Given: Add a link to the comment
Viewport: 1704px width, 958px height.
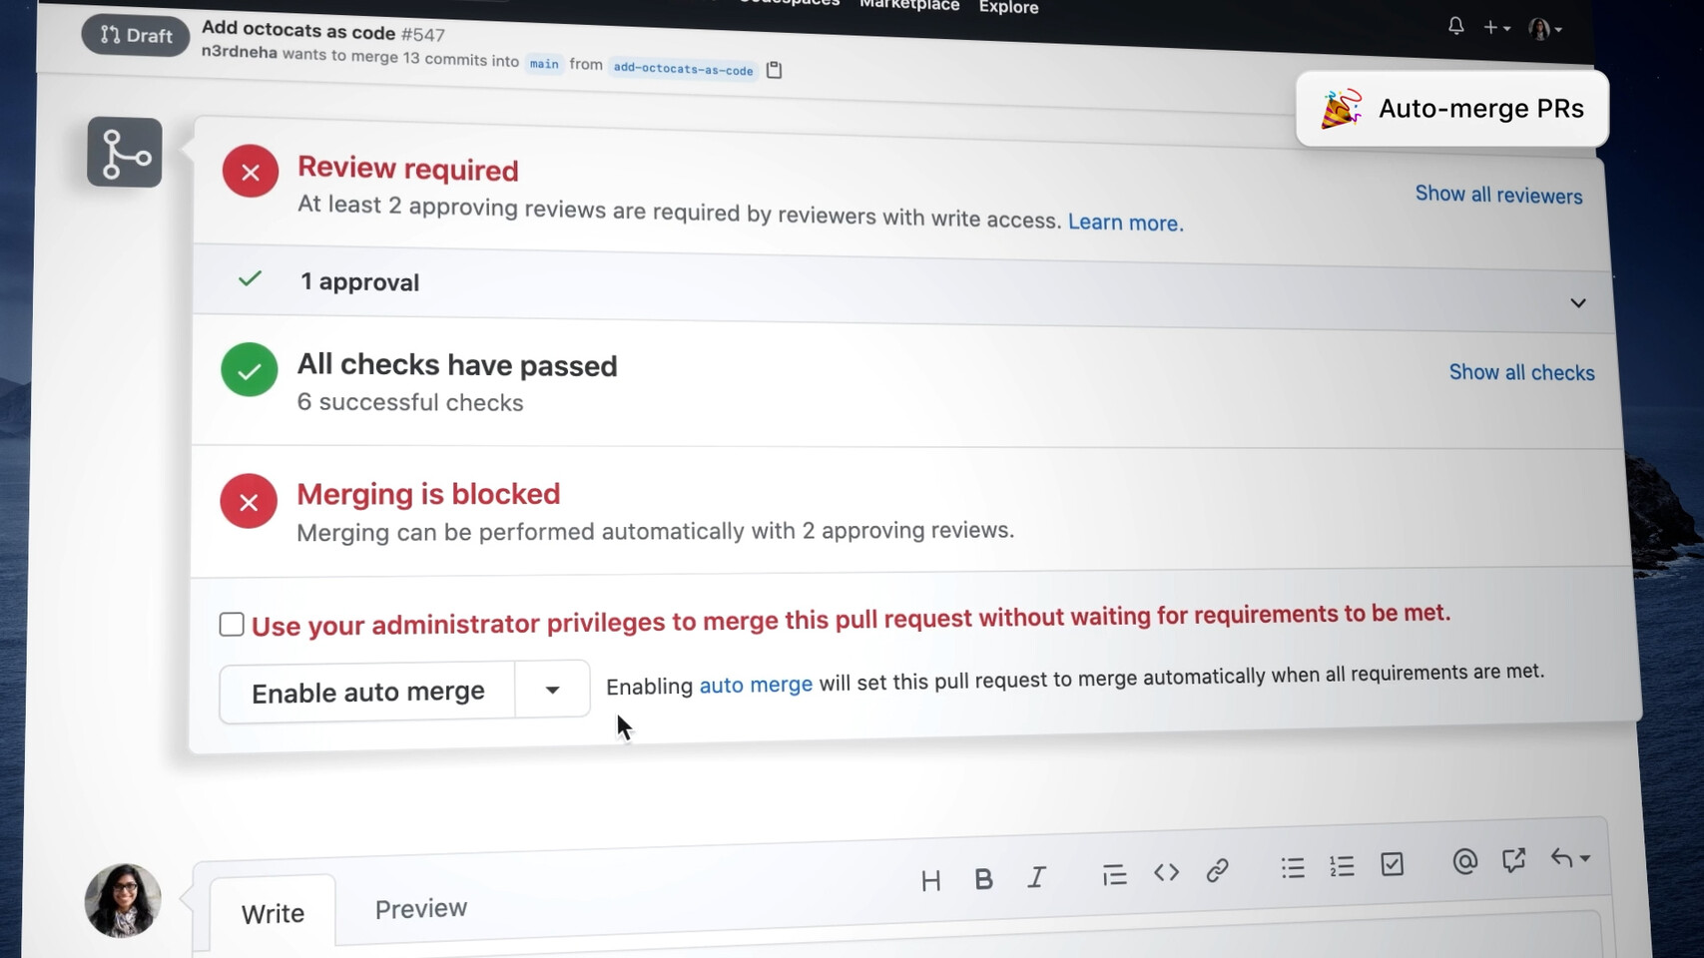Looking at the screenshot, I should click(1217, 870).
